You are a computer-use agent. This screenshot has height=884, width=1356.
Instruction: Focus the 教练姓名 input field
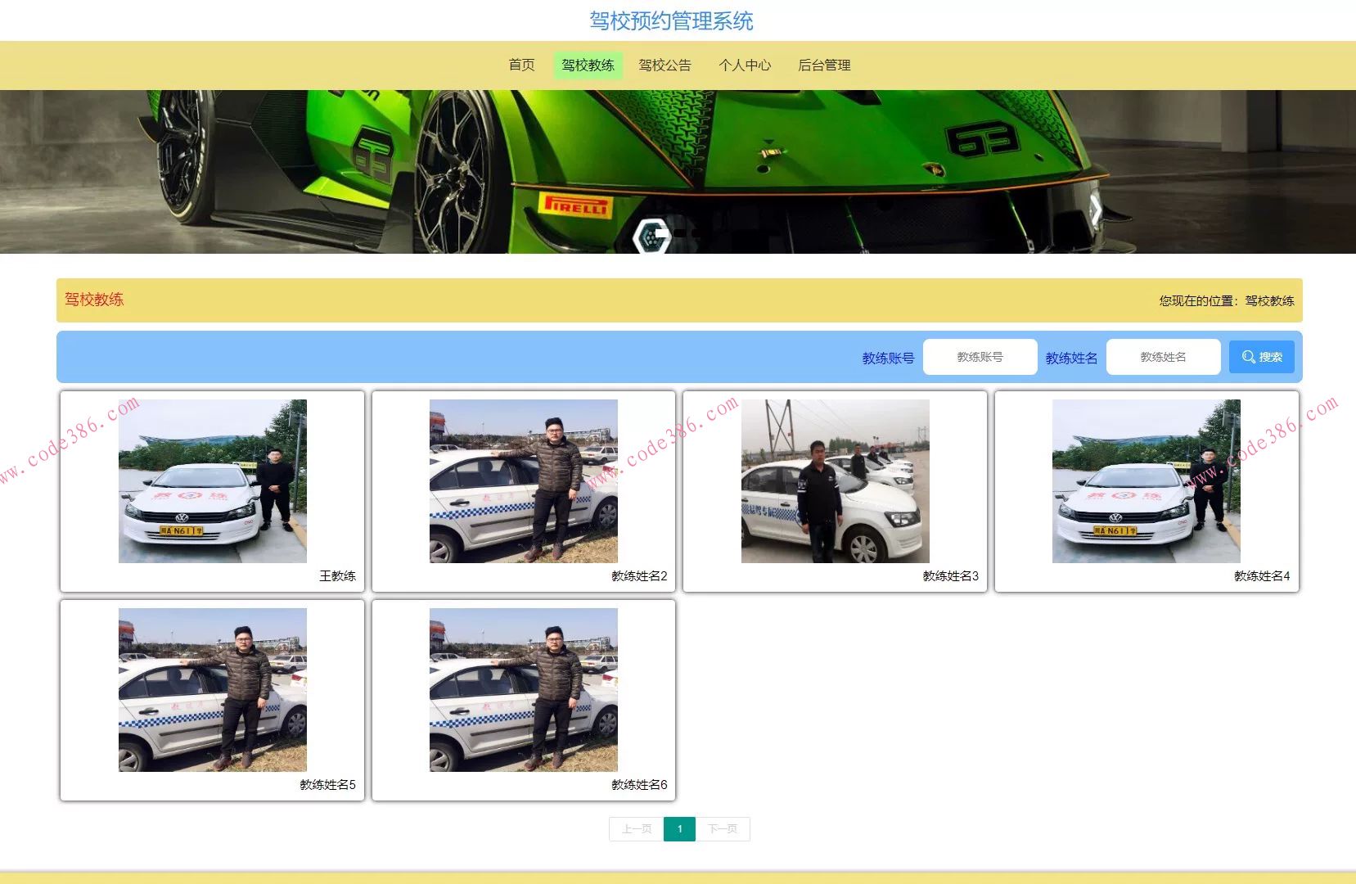click(x=1163, y=357)
